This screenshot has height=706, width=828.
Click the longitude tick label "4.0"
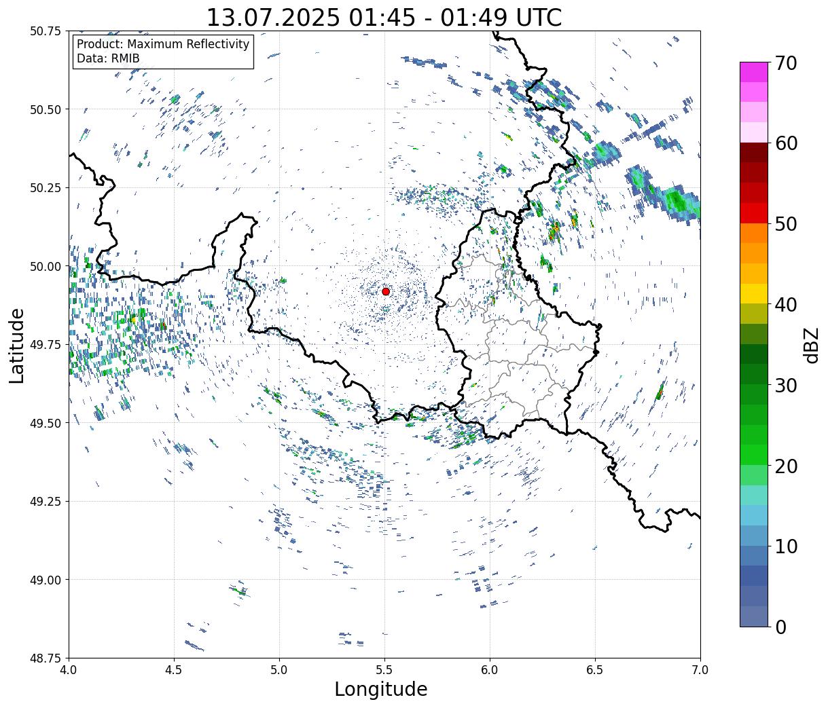click(x=69, y=670)
